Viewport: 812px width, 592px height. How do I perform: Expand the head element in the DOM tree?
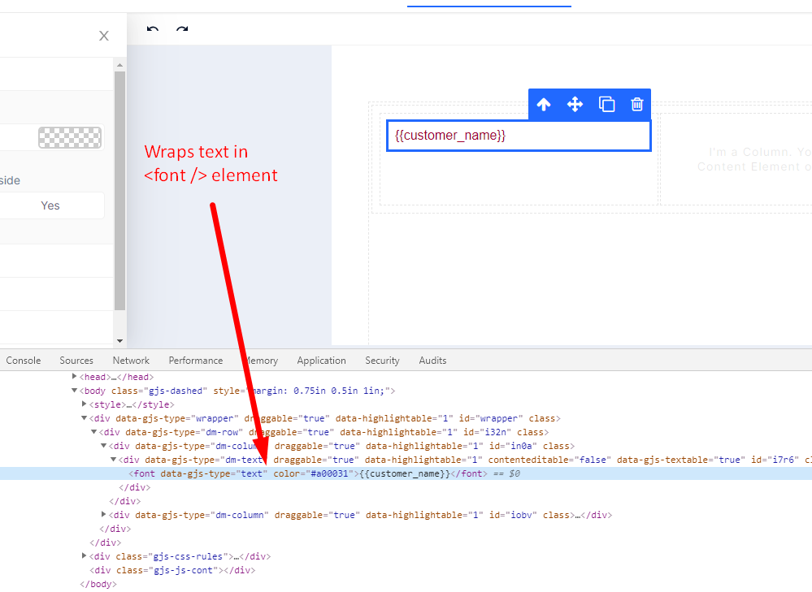click(x=74, y=376)
